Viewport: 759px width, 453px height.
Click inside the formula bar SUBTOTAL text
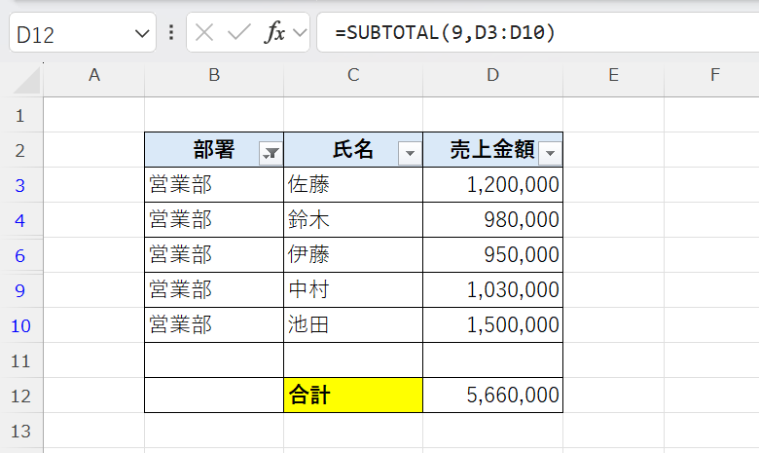point(445,33)
